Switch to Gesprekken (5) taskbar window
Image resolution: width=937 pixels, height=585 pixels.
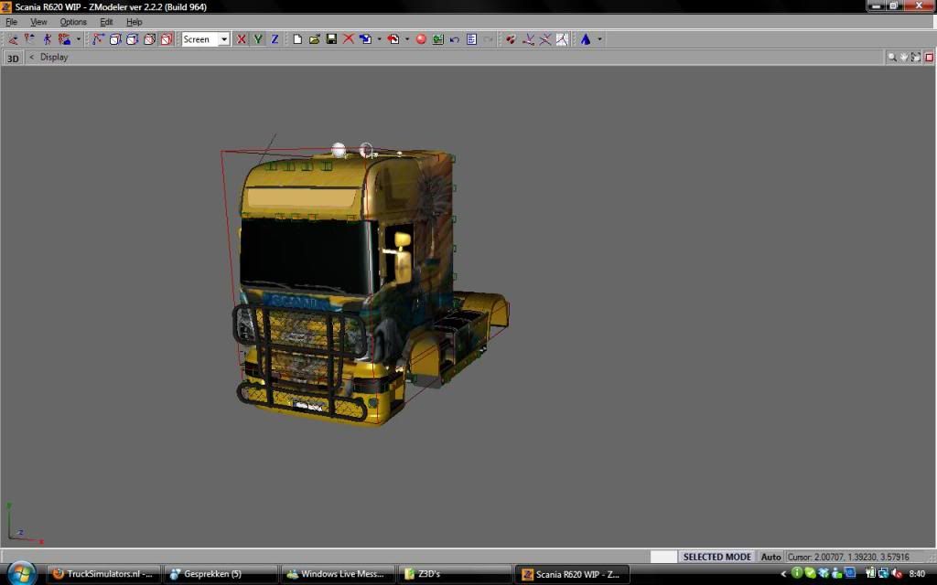pyautogui.click(x=221, y=574)
